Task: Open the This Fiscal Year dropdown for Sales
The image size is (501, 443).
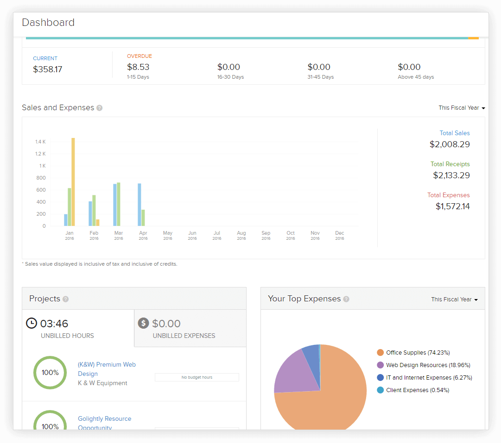Action: [x=462, y=107]
